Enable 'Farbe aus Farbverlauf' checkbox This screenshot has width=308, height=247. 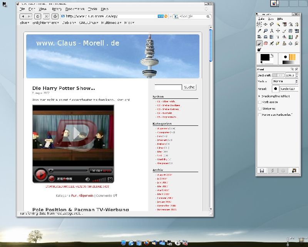[259, 115]
